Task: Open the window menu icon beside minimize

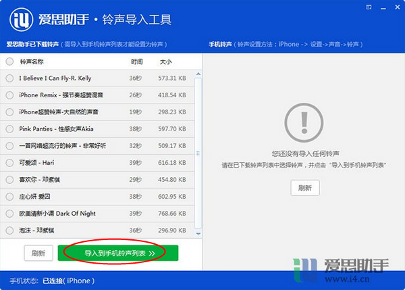Action: 369,7
